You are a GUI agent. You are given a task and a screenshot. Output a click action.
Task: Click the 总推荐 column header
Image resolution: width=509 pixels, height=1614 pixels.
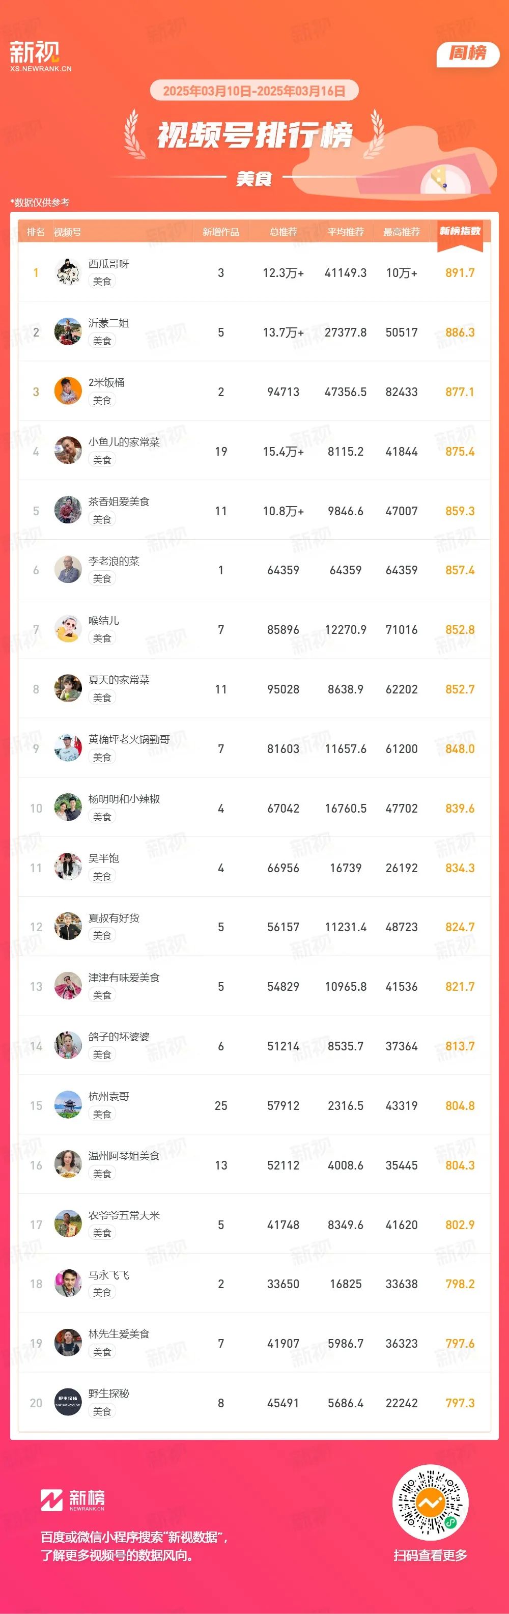(283, 232)
